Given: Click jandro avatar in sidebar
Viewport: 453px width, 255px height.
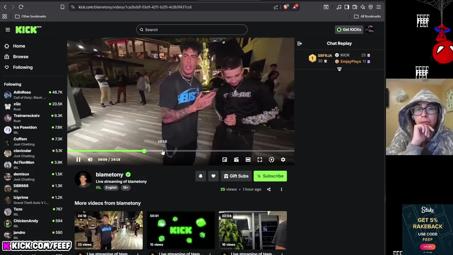Looking at the screenshot, I should coord(8,235).
